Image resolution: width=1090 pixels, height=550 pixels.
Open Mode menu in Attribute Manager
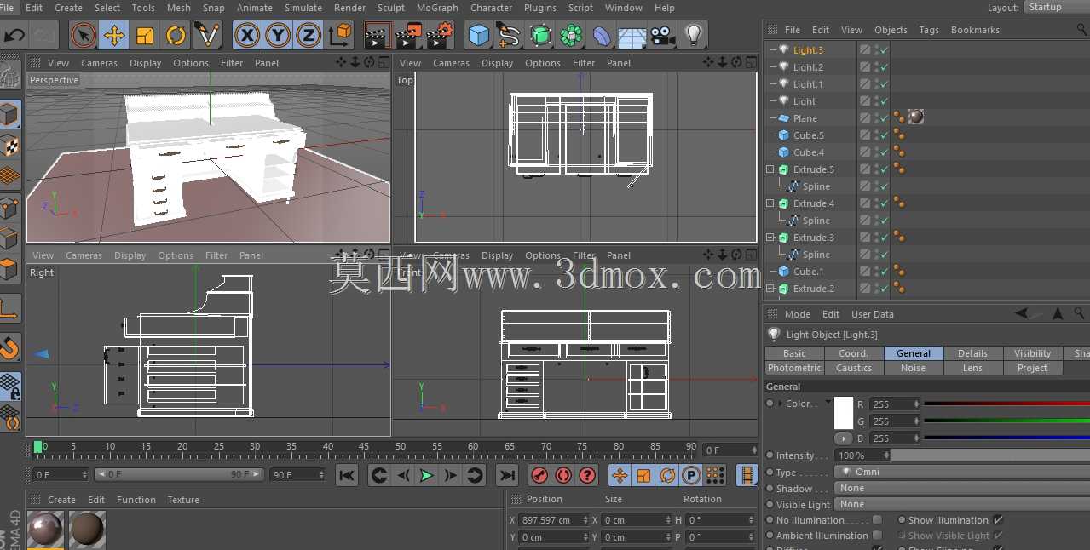tap(798, 314)
